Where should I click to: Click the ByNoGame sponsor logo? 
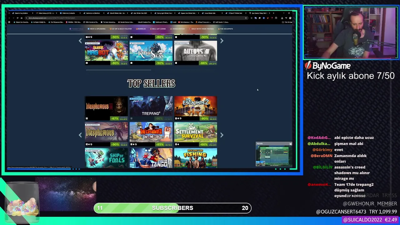(328, 66)
